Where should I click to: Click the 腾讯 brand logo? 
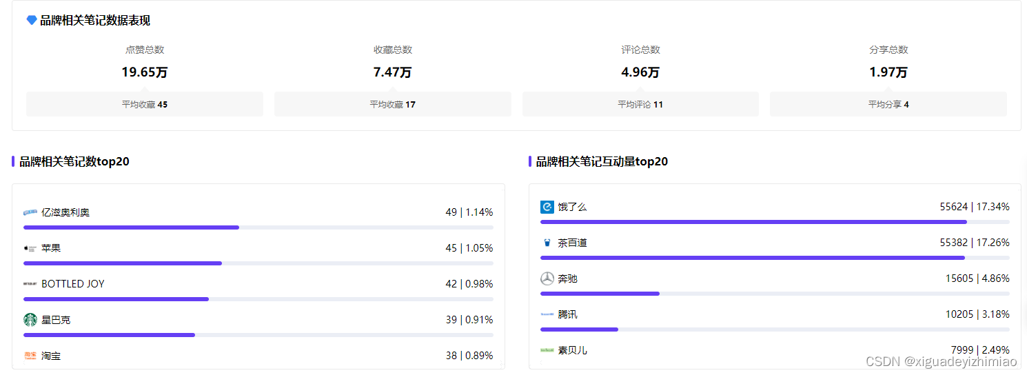point(547,314)
